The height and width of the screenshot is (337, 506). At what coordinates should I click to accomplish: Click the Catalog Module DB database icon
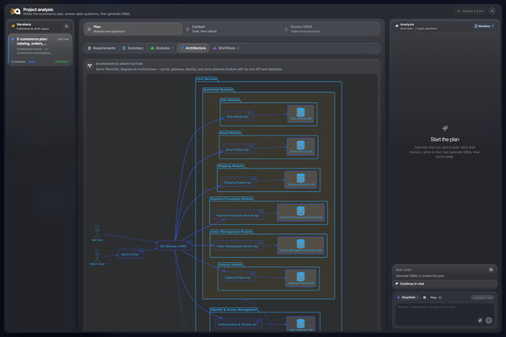[301, 278]
